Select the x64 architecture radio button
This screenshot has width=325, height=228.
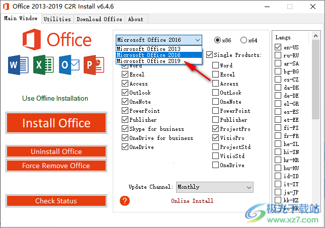pyautogui.click(x=243, y=40)
